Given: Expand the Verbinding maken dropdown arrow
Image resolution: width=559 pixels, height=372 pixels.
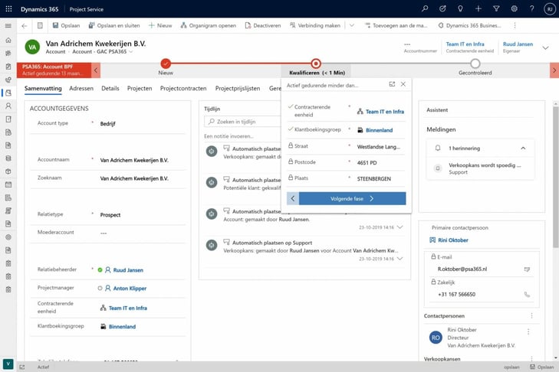Looking at the screenshot, I should [352, 25].
